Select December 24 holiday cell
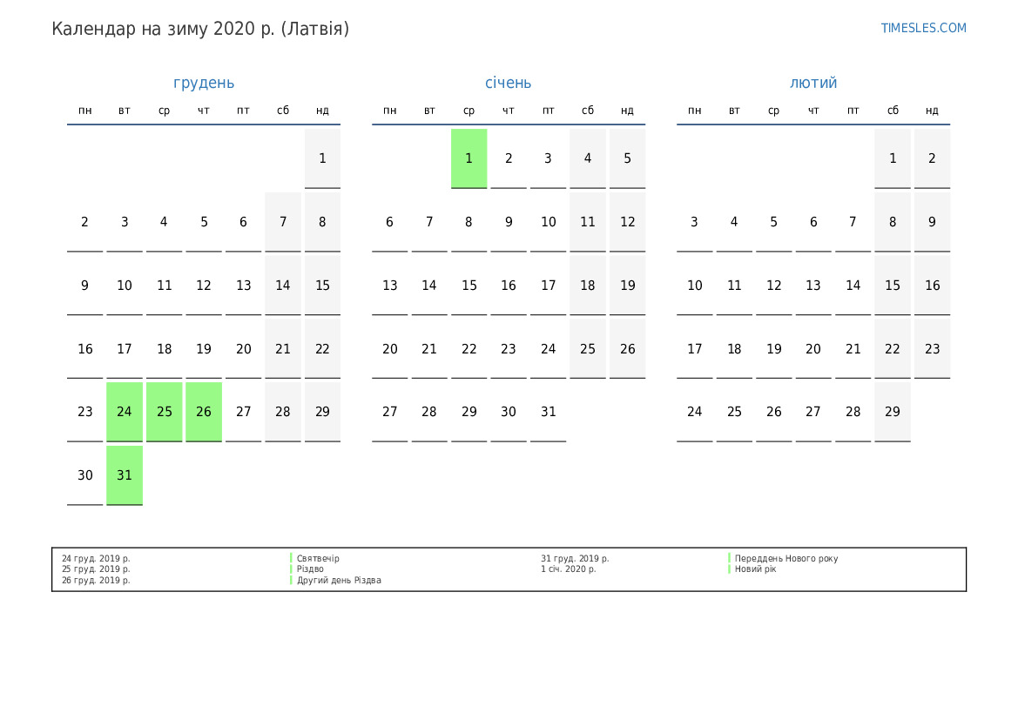 [125, 412]
